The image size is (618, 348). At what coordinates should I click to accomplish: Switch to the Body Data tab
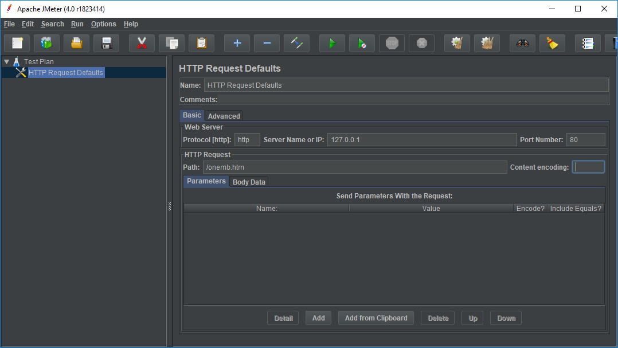point(249,182)
